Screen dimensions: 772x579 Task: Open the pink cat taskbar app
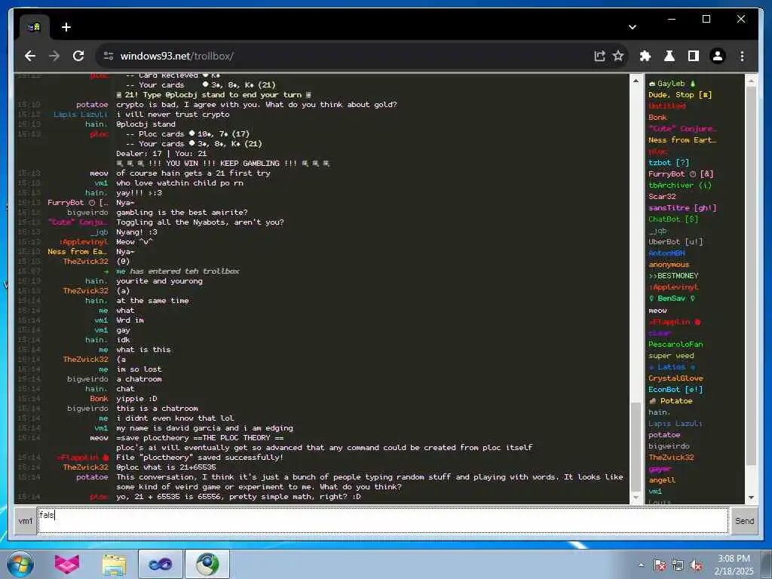click(x=67, y=564)
